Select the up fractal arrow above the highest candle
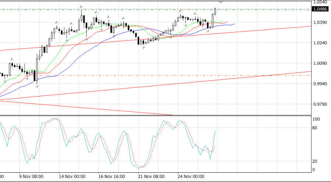This screenshot has height=182, width=331. click(x=81, y=7)
